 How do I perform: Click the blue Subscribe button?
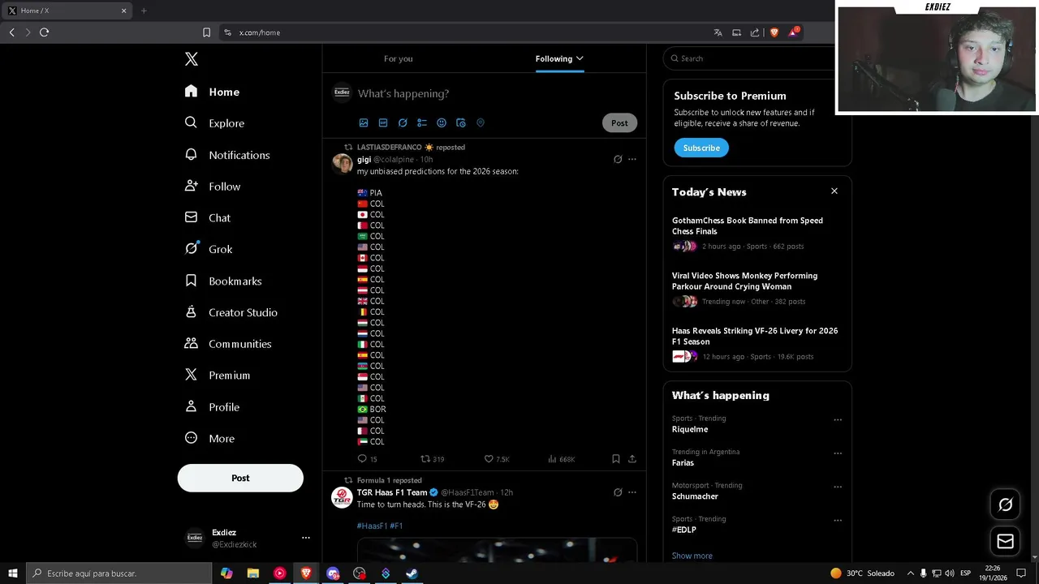coord(701,148)
